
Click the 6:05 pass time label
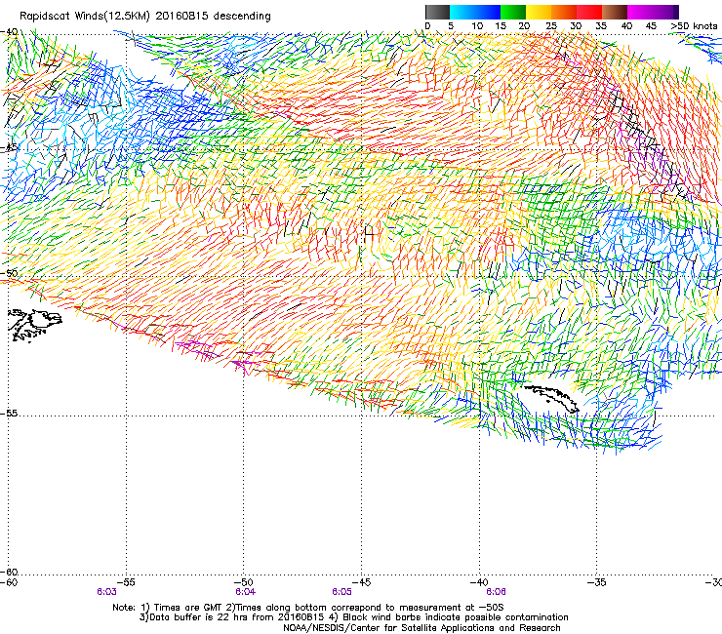pos(341,592)
